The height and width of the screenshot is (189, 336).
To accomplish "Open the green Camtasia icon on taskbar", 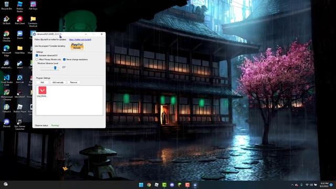I will [164, 185].
